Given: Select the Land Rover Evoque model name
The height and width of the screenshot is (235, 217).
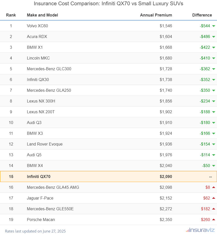Looking at the screenshot, I should [45, 144].
